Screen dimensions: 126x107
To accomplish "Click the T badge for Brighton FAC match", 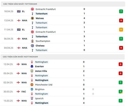I will pos(120,92).
